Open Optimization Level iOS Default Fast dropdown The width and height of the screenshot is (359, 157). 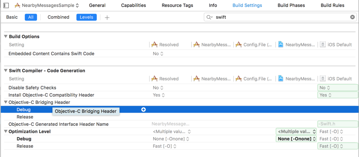point(331,131)
